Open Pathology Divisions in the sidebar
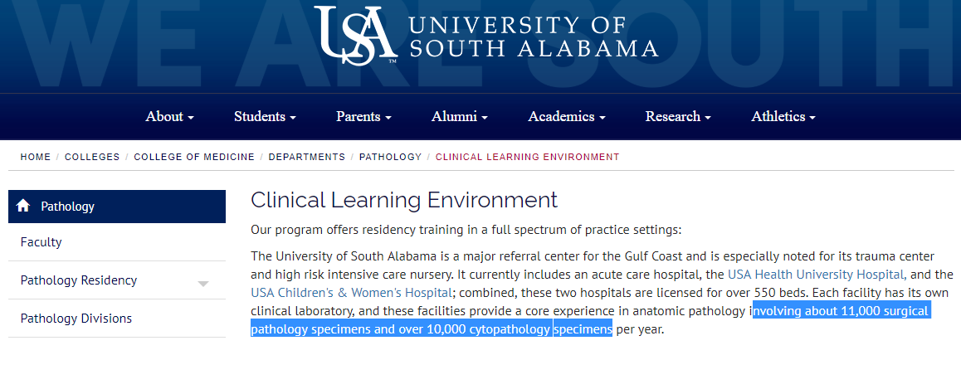This screenshot has height=365, width=961. tap(76, 319)
